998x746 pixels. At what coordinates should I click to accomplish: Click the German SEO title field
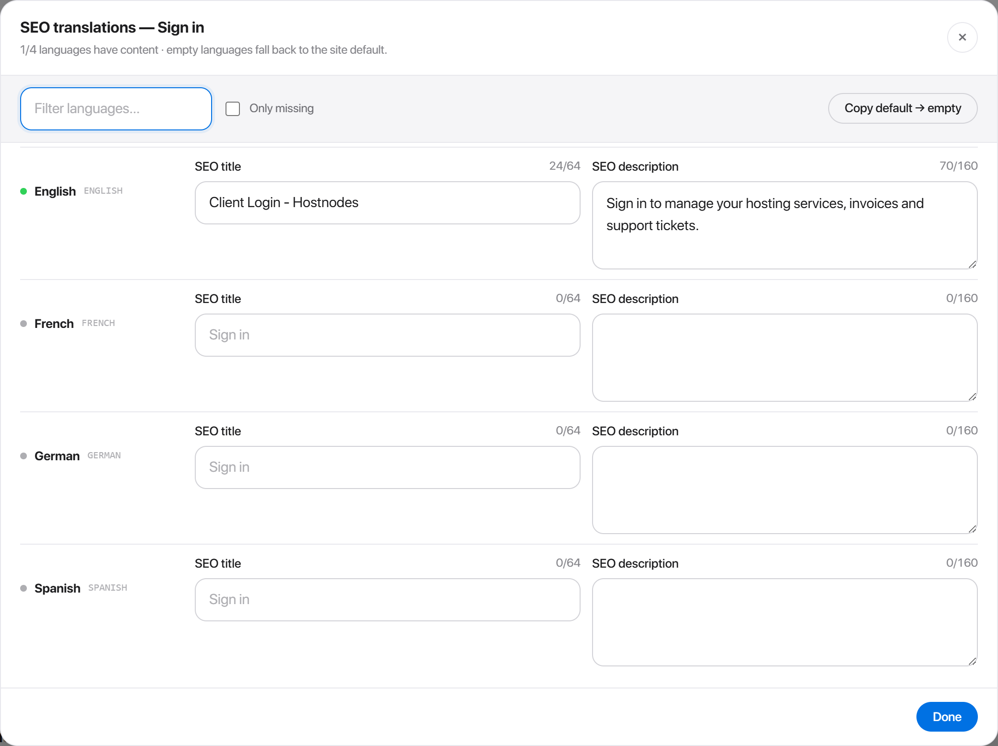388,467
